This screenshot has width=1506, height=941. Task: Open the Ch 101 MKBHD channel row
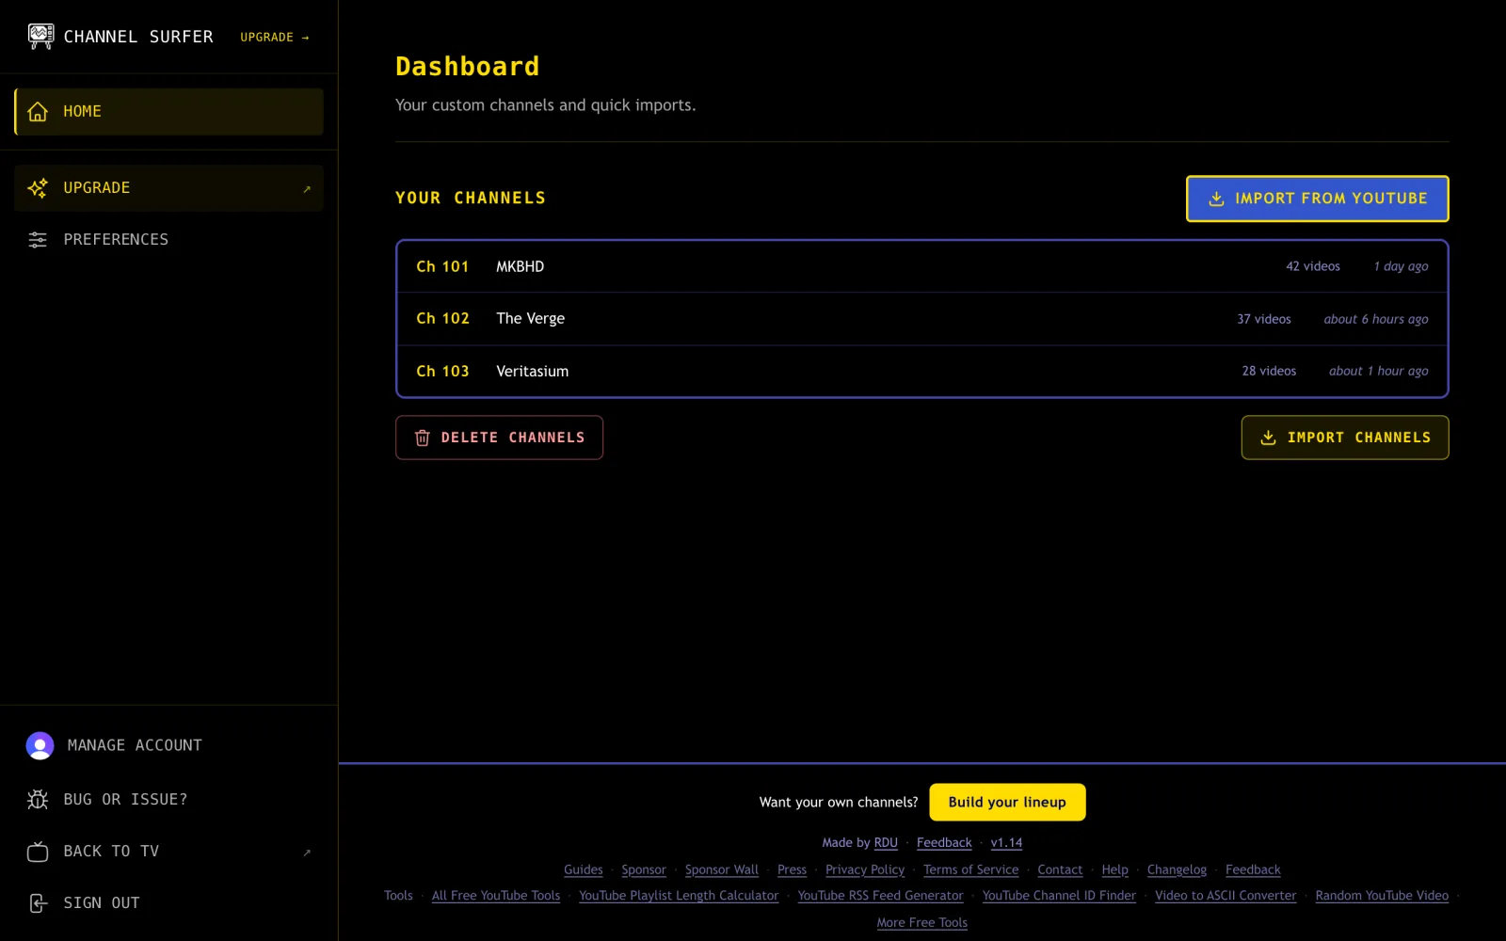click(x=922, y=266)
